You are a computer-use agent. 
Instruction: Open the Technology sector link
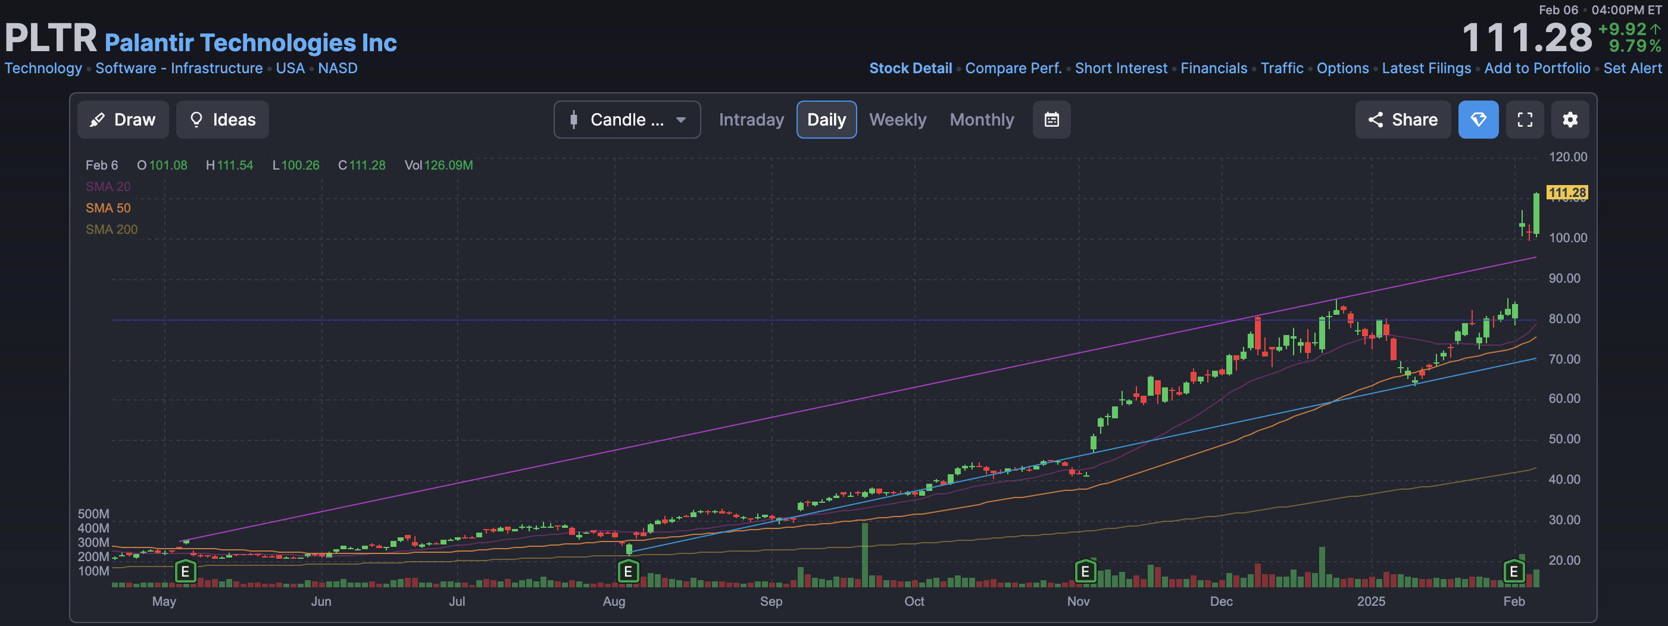point(43,68)
